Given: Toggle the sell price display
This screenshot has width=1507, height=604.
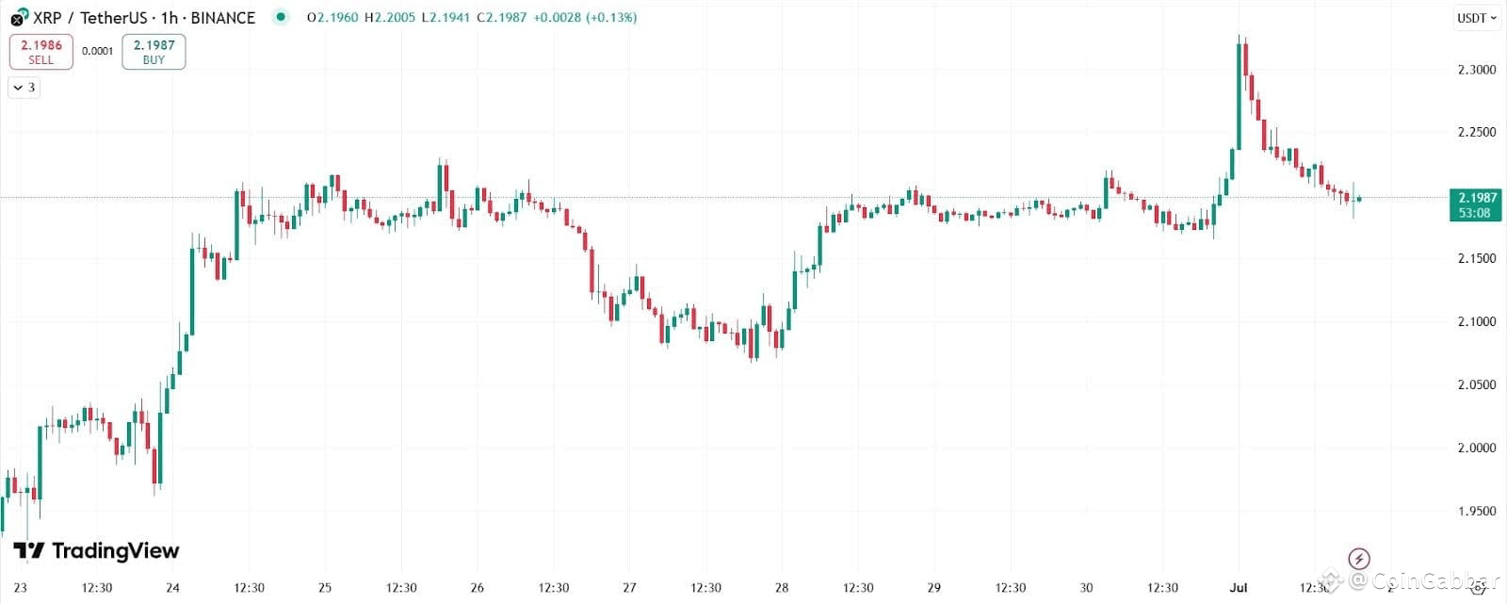Looking at the screenshot, I should pos(41,51).
